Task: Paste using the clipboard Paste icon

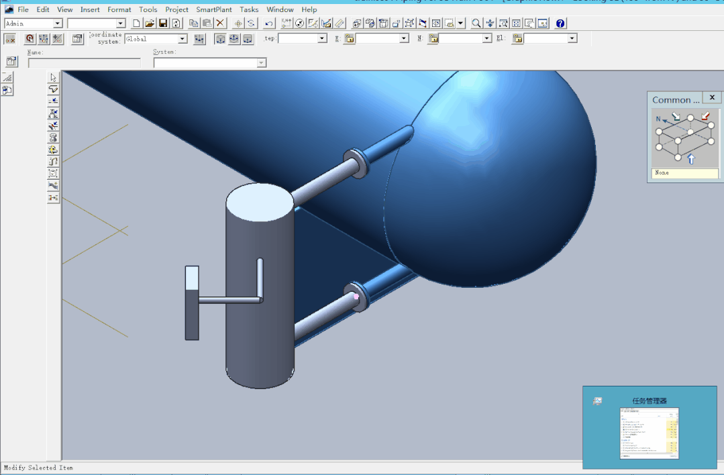Action: (x=207, y=23)
